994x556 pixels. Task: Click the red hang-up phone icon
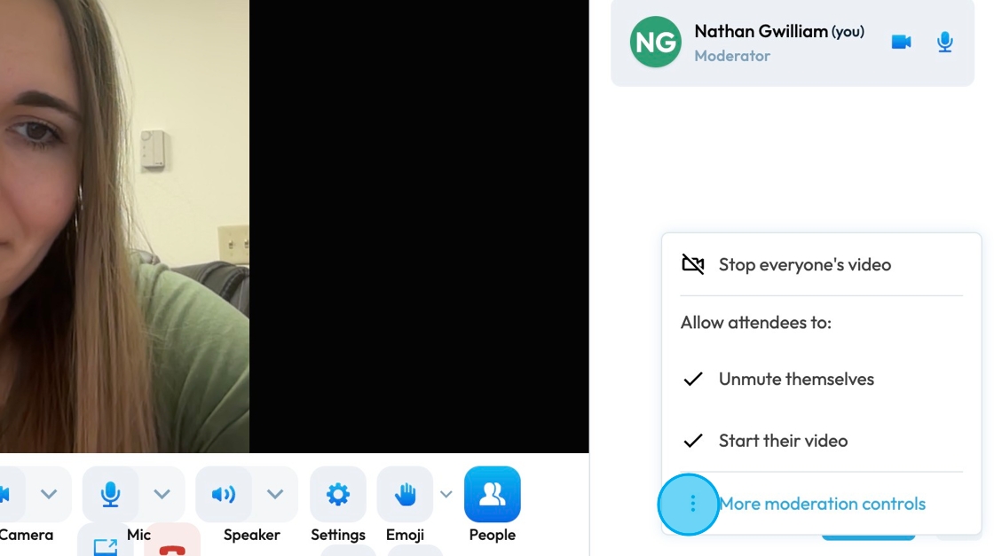pyautogui.click(x=172, y=546)
